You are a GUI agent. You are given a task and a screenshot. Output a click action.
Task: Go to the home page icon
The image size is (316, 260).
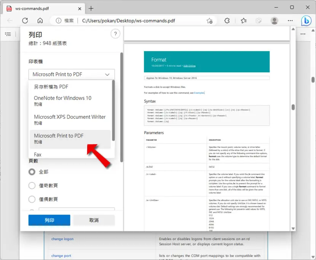click(40, 21)
